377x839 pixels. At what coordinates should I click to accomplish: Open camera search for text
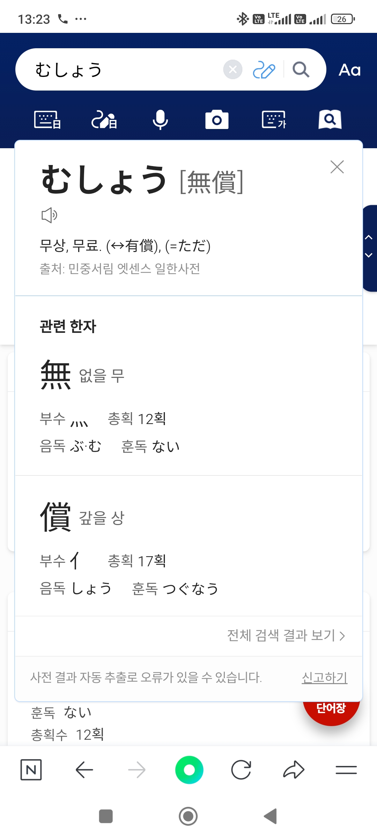pos(217,120)
